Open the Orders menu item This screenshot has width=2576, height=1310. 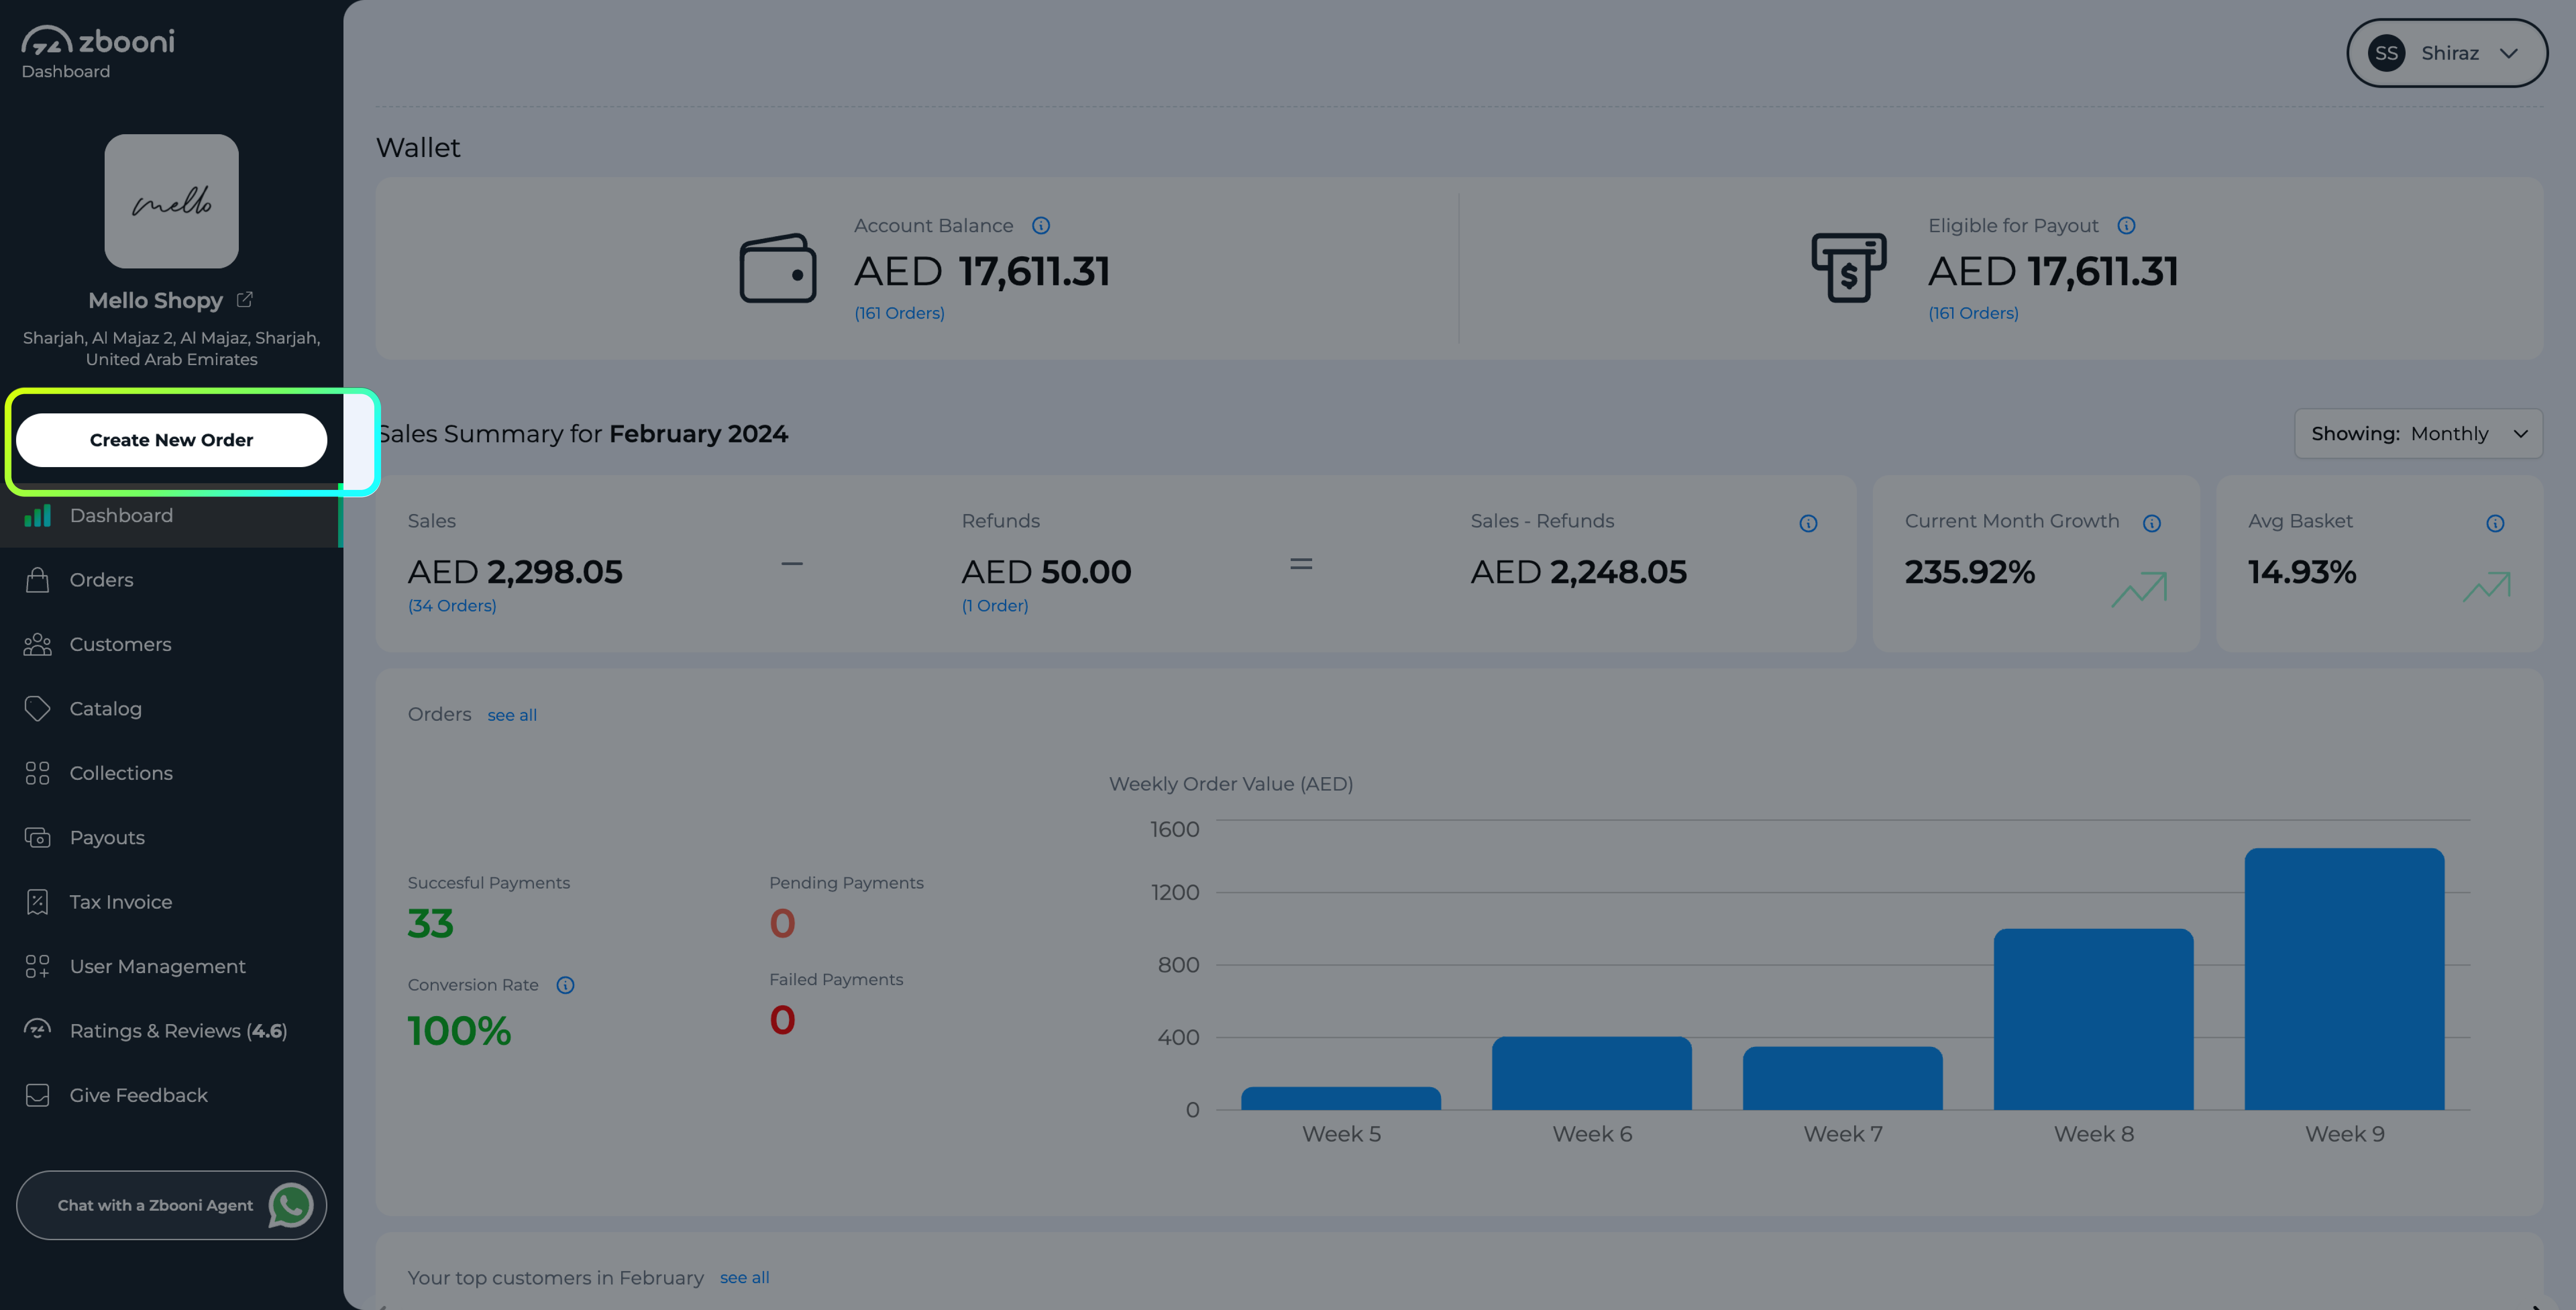click(101, 579)
